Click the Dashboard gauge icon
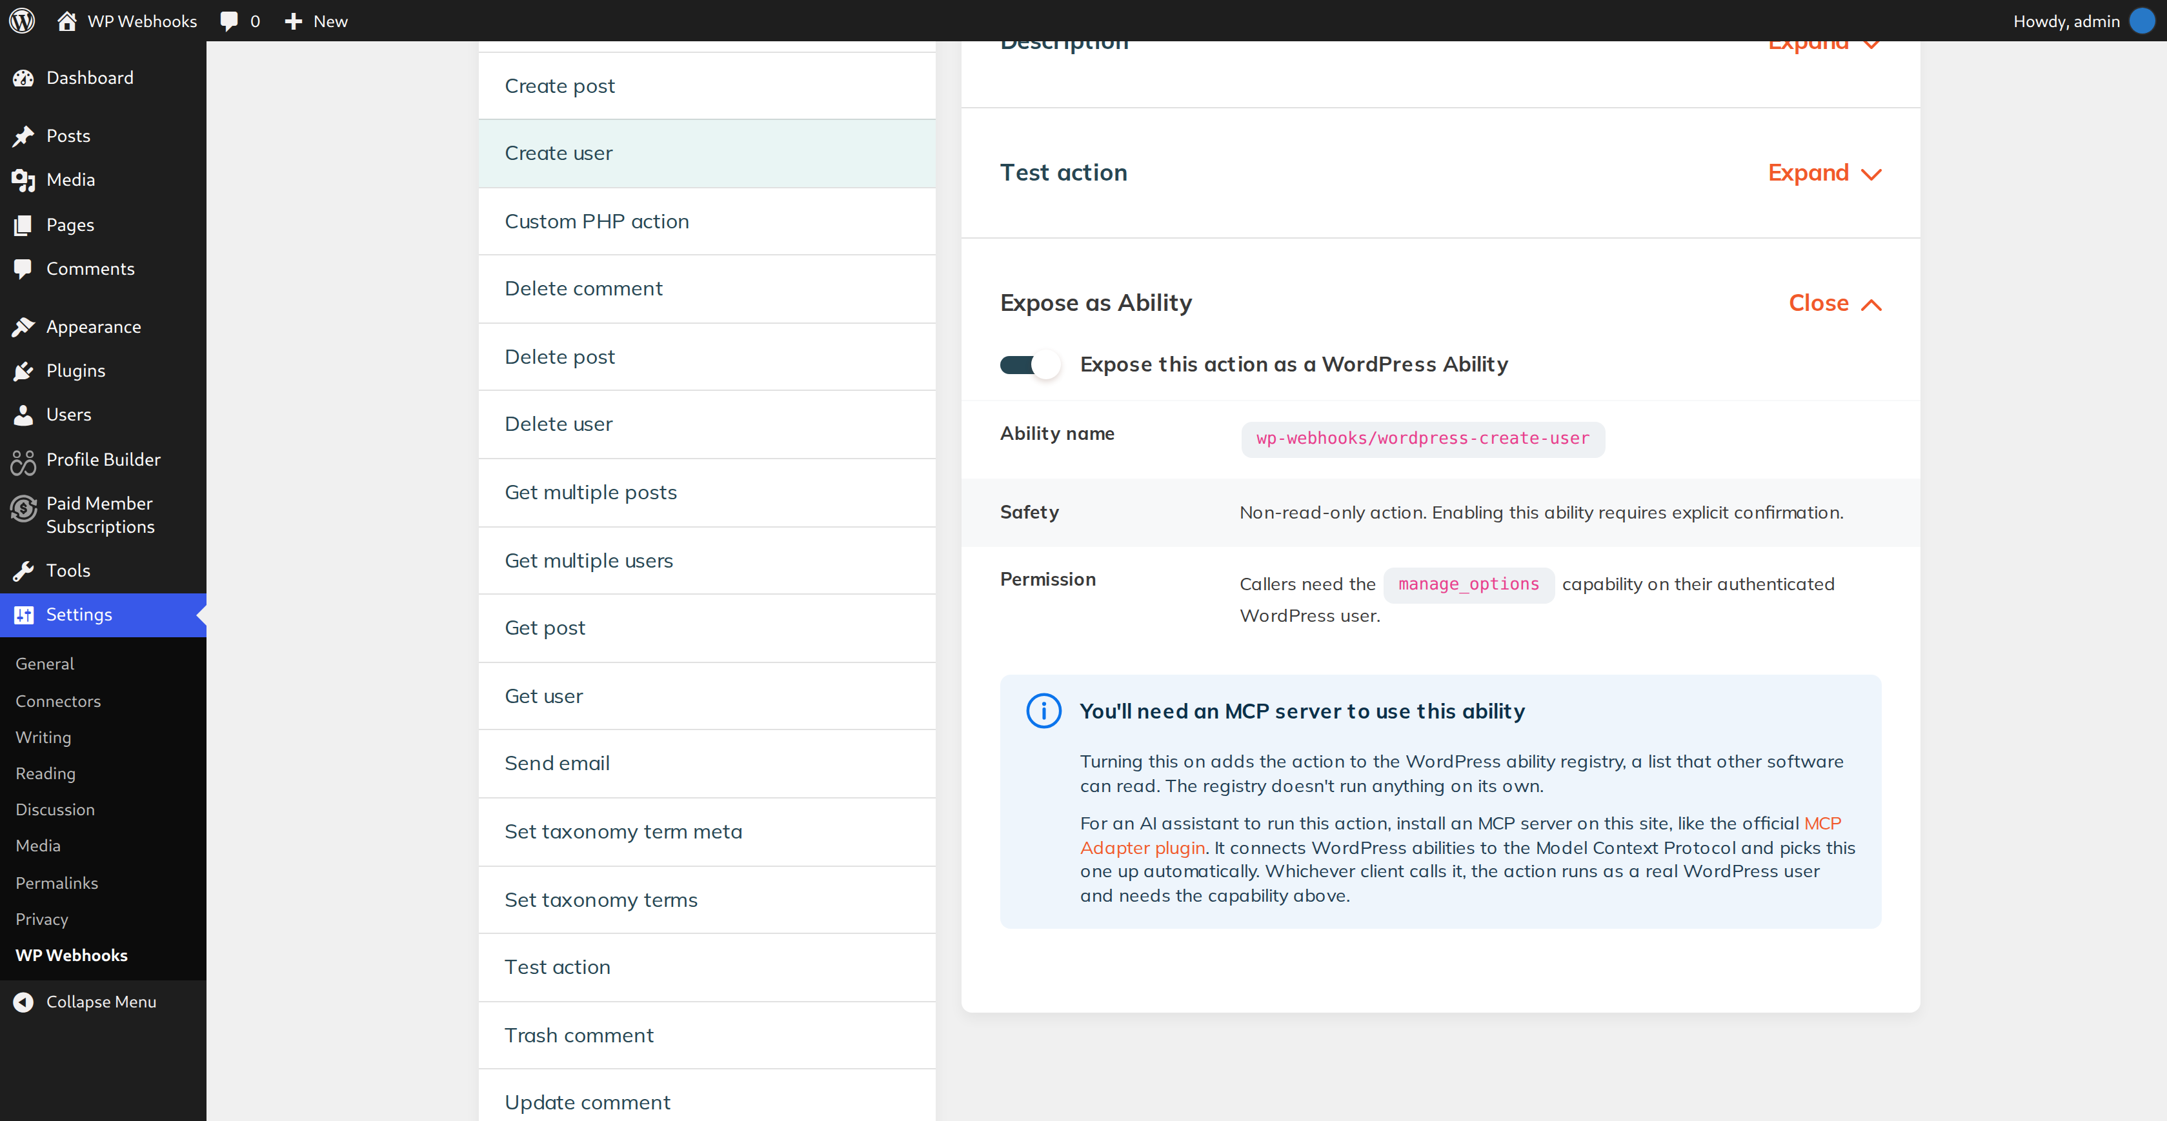Screen dimensions: 2167x1121 pos(23,78)
